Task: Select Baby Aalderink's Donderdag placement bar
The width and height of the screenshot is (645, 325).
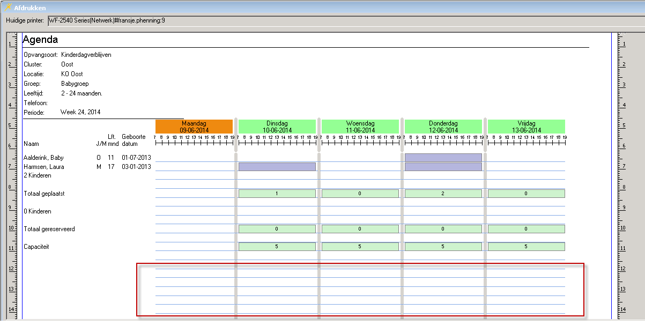Action: (x=443, y=158)
